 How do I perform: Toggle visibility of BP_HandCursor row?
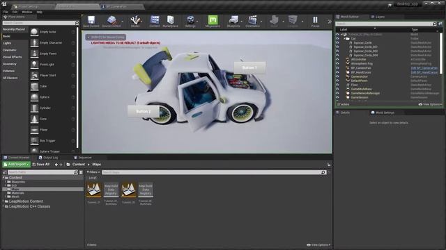(337, 72)
